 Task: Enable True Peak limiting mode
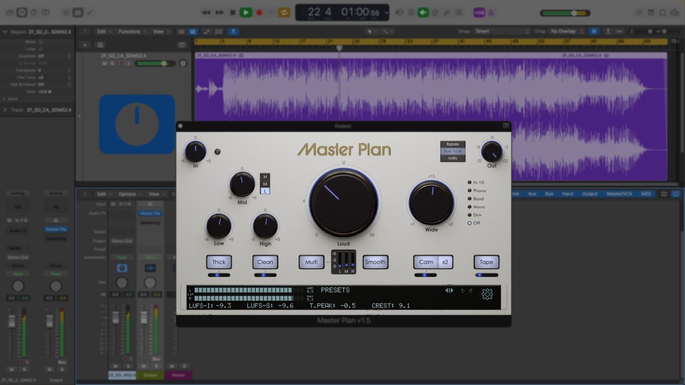click(452, 151)
